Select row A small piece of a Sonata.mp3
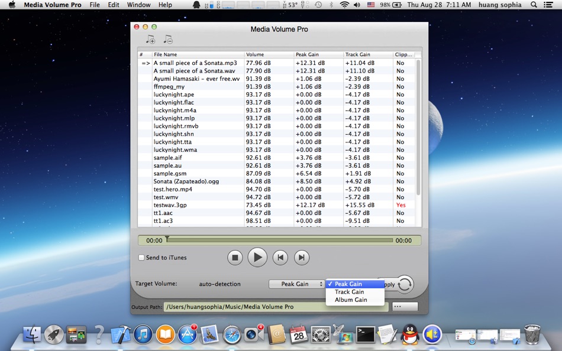 pos(277,63)
